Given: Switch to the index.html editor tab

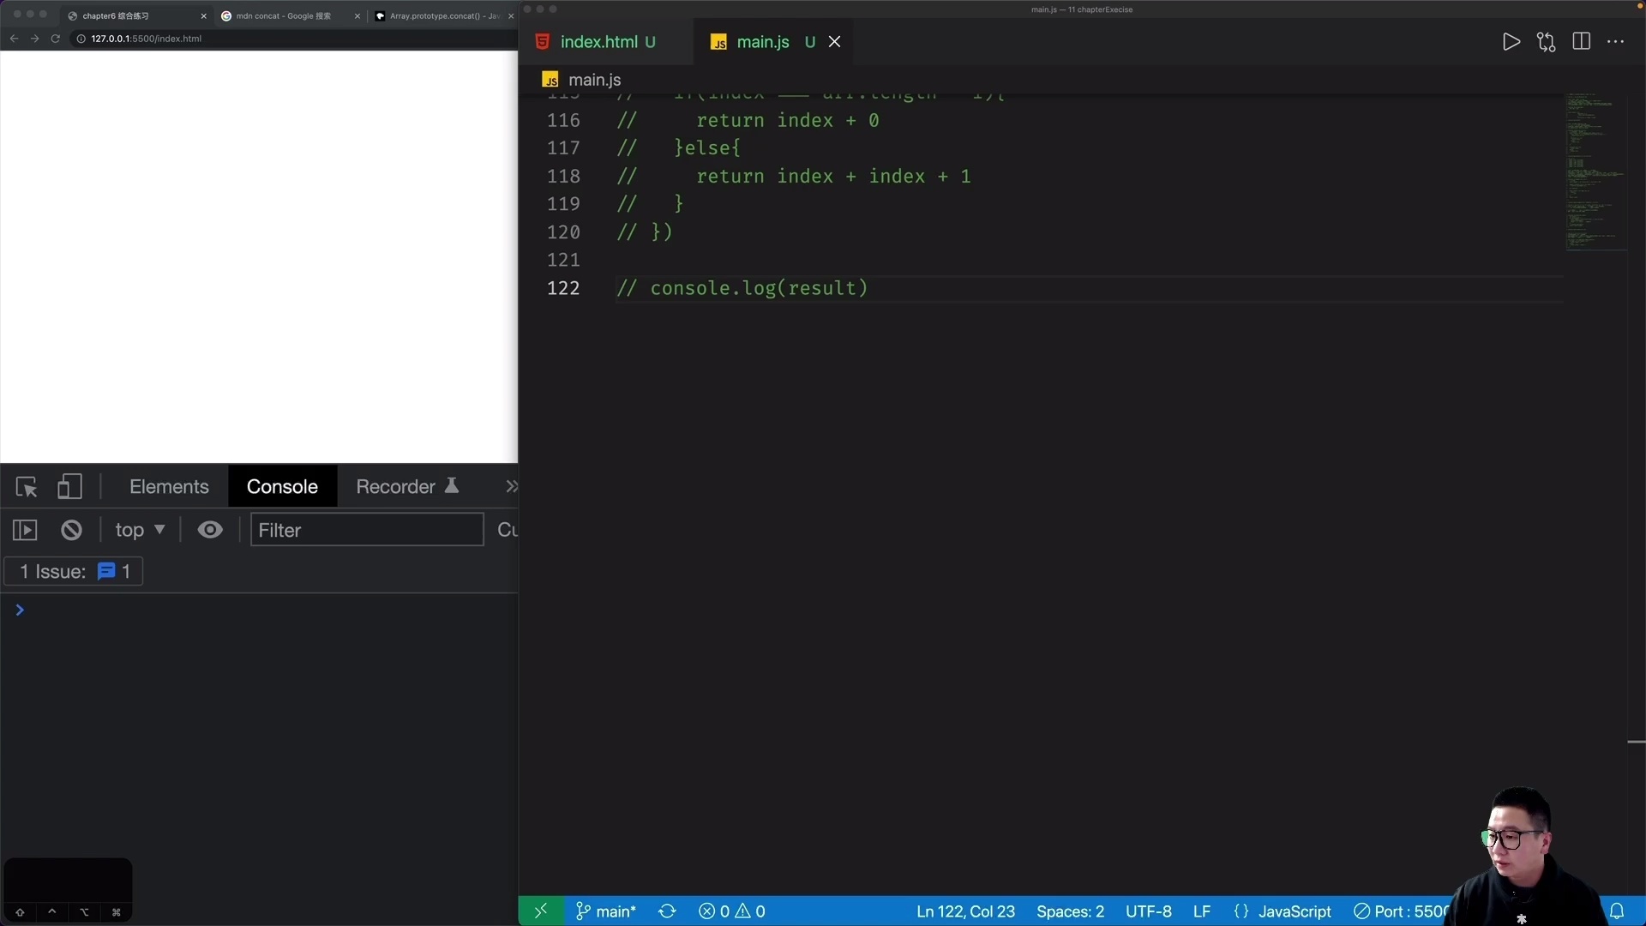Looking at the screenshot, I should click(600, 41).
